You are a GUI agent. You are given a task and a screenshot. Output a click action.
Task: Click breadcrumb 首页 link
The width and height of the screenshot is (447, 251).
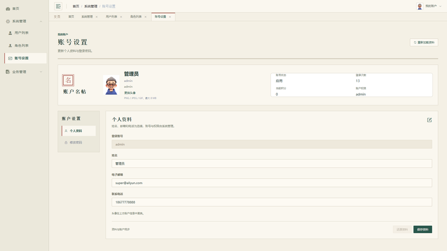[76, 6]
